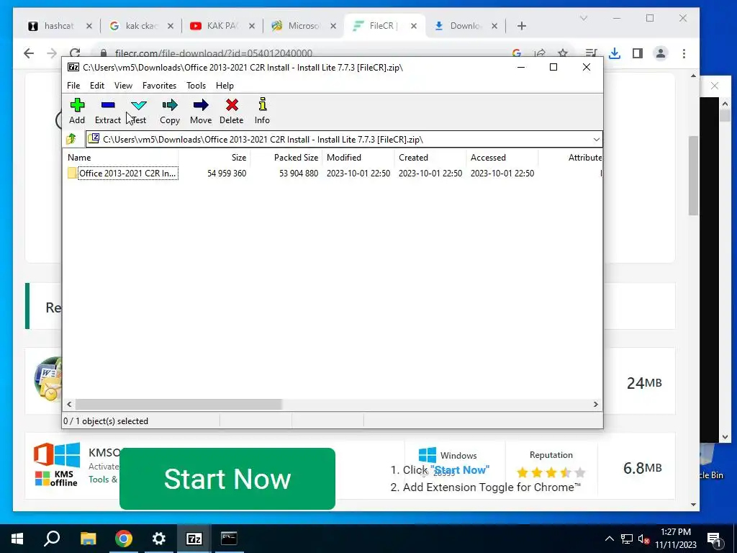
Task: Click the muted volume tray icon
Action: click(644, 539)
